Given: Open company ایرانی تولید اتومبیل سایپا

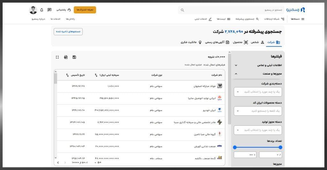Looking at the screenshot, I should 202,98.
